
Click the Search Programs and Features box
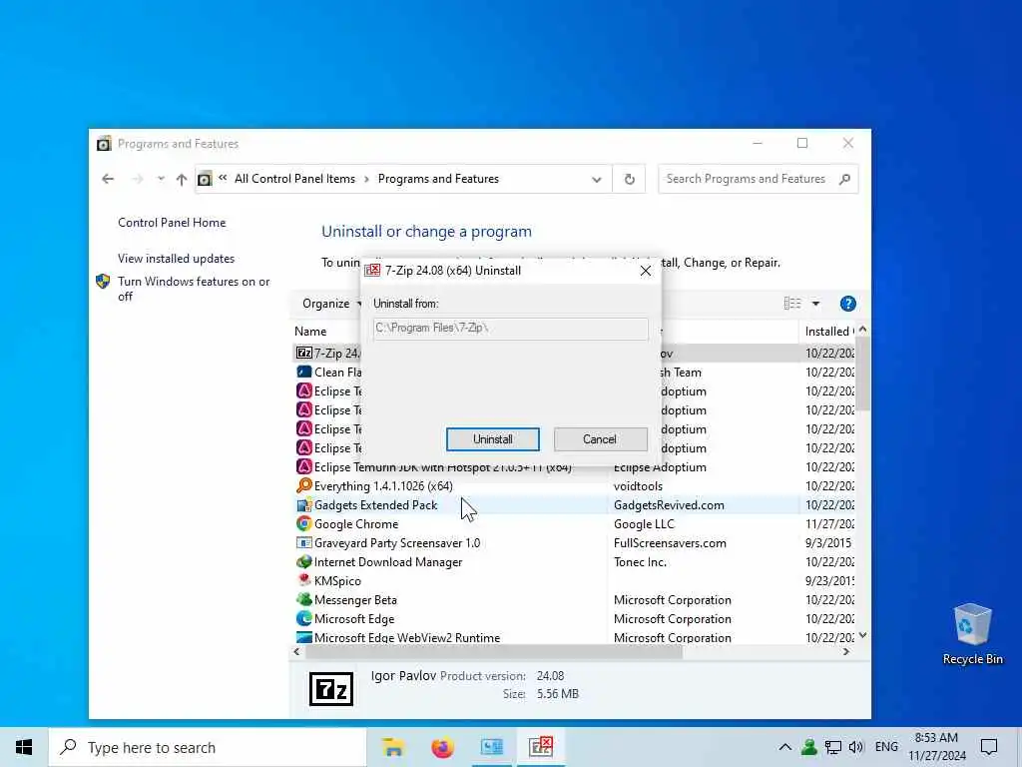pos(749,179)
